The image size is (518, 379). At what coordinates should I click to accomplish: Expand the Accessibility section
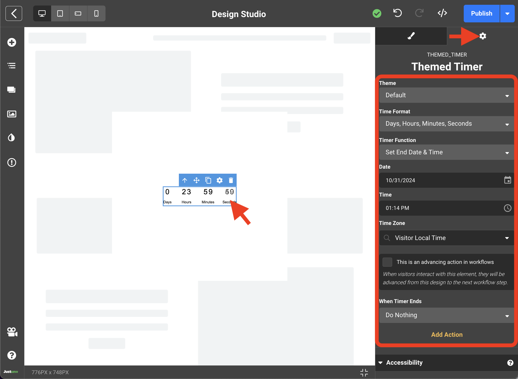click(x=404, y=362)
